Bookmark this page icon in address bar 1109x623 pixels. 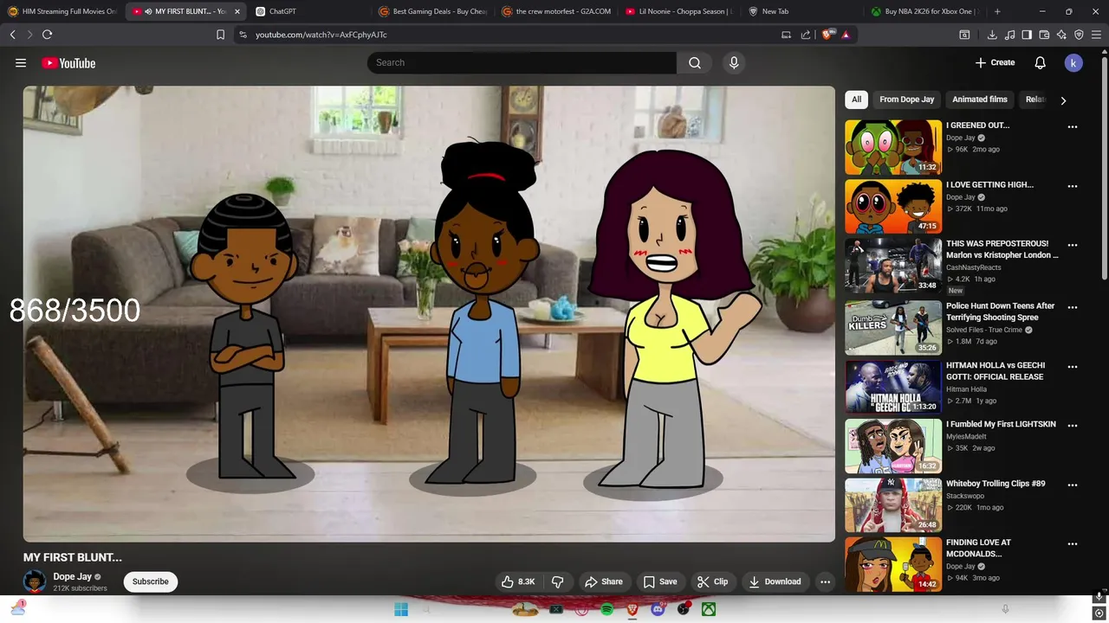click(220, 35)
